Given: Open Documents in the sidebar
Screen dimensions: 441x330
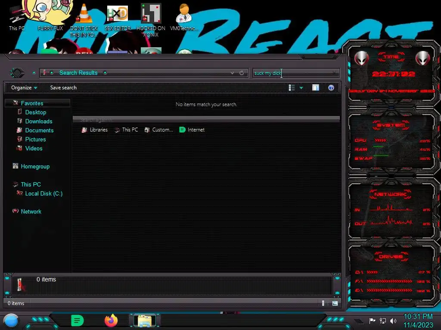Looking at the screenshot, I should (39, 130).
